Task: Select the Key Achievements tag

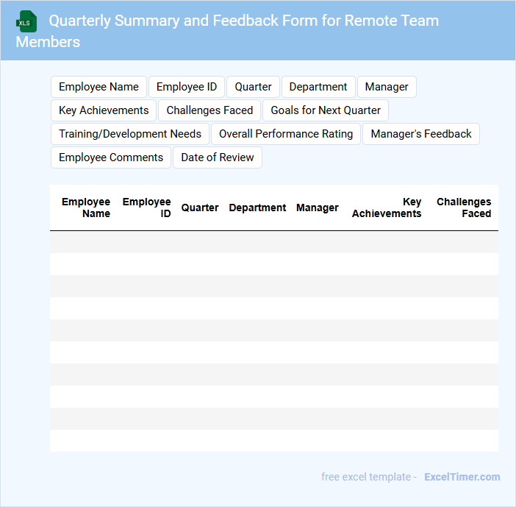Action: 104,110
